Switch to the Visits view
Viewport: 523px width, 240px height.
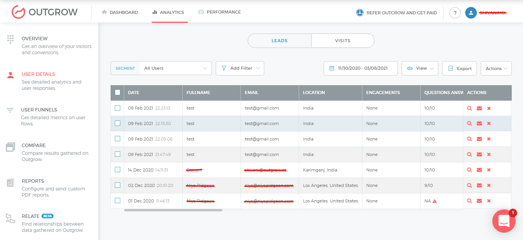(x=343, y=41)
